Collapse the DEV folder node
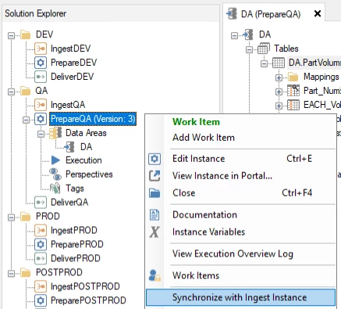The image size is (341, 309). 11,35
